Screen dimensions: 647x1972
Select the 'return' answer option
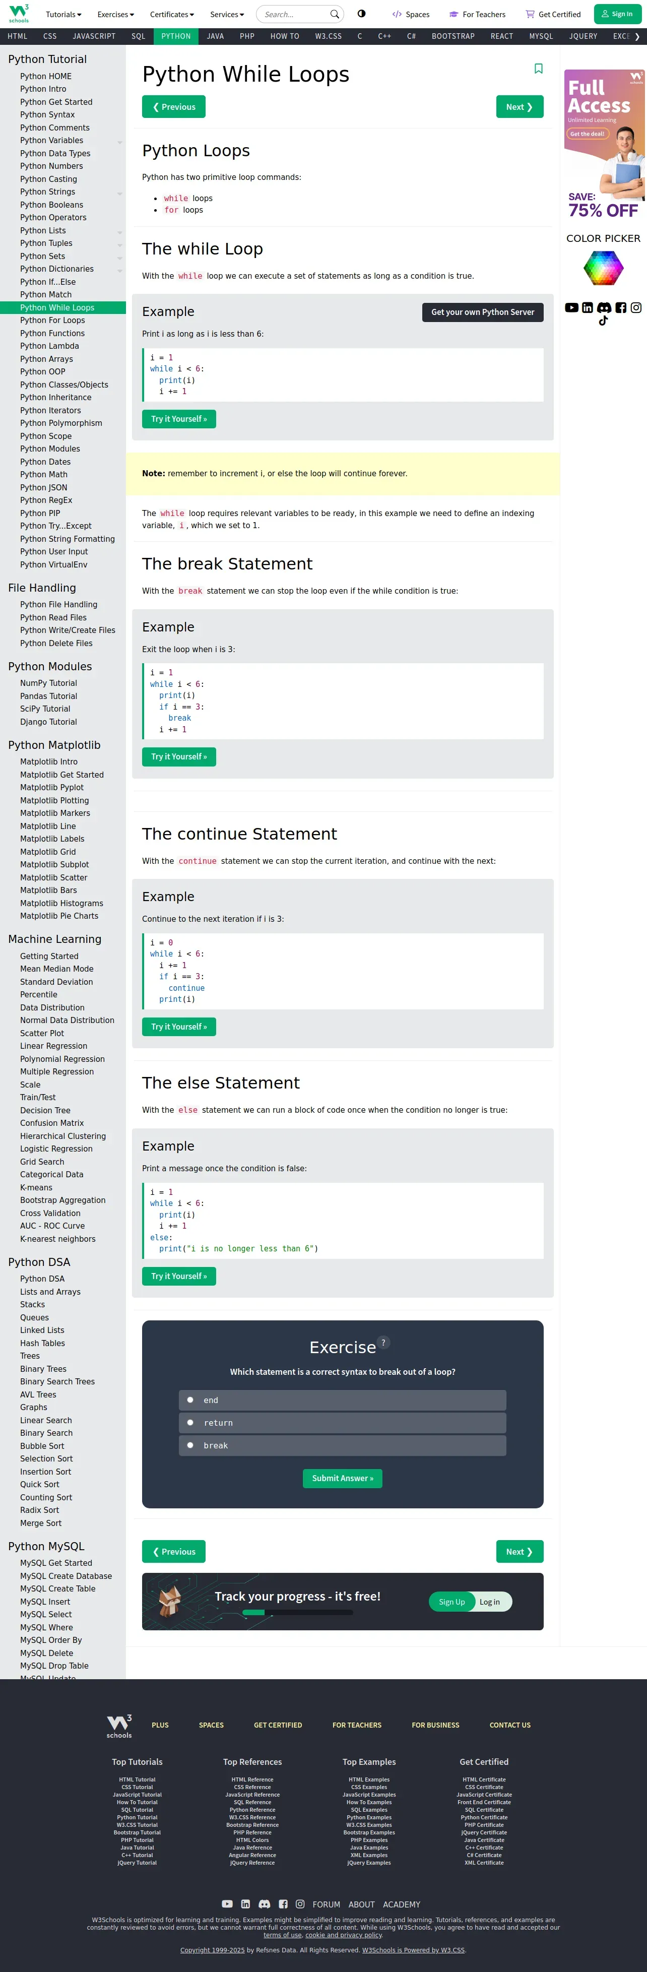click(x=342, y=1422)
